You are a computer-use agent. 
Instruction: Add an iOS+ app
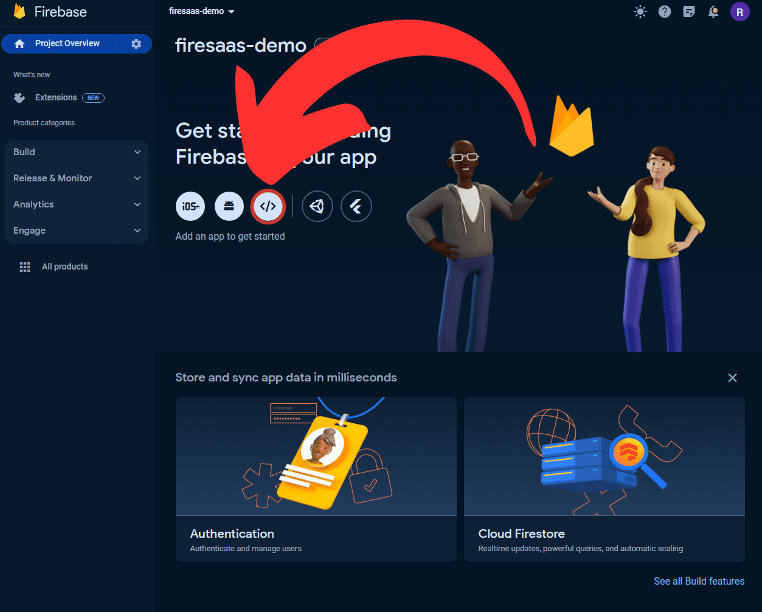(x=190, y=206)
